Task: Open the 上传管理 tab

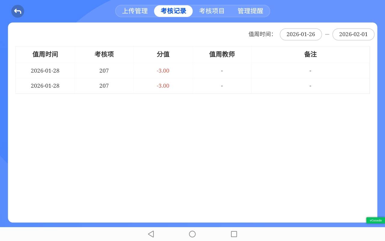Action: coord(135,11)
